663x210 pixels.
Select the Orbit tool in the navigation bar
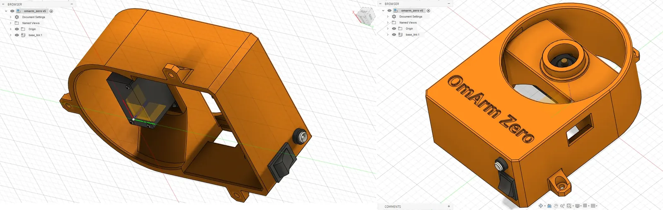pos(541,206)
